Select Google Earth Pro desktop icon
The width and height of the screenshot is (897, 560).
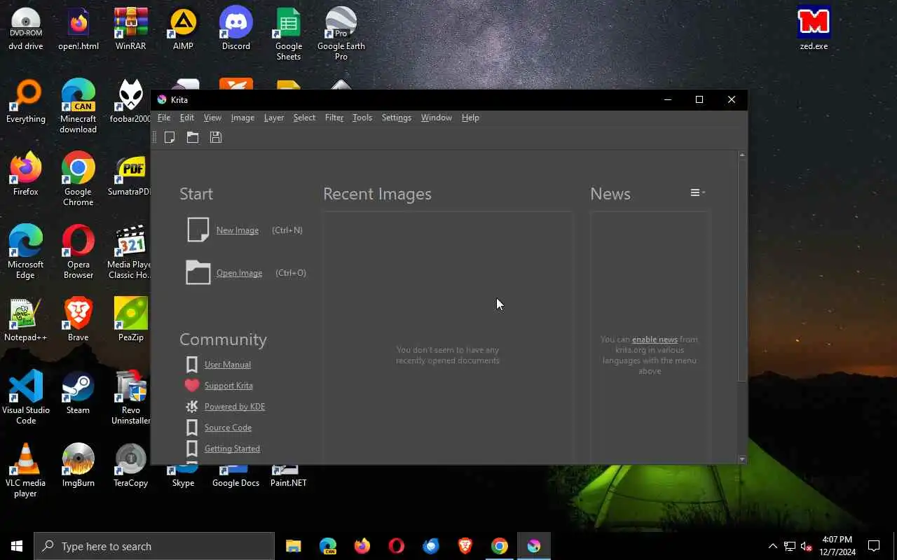coord(341,34)
